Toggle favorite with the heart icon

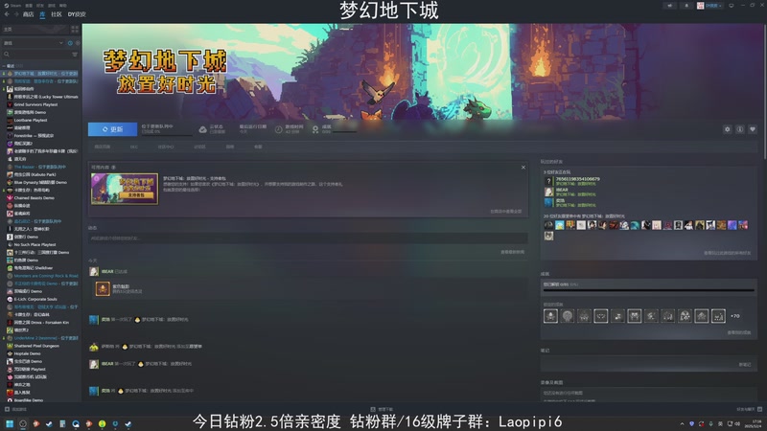(753, 129)
